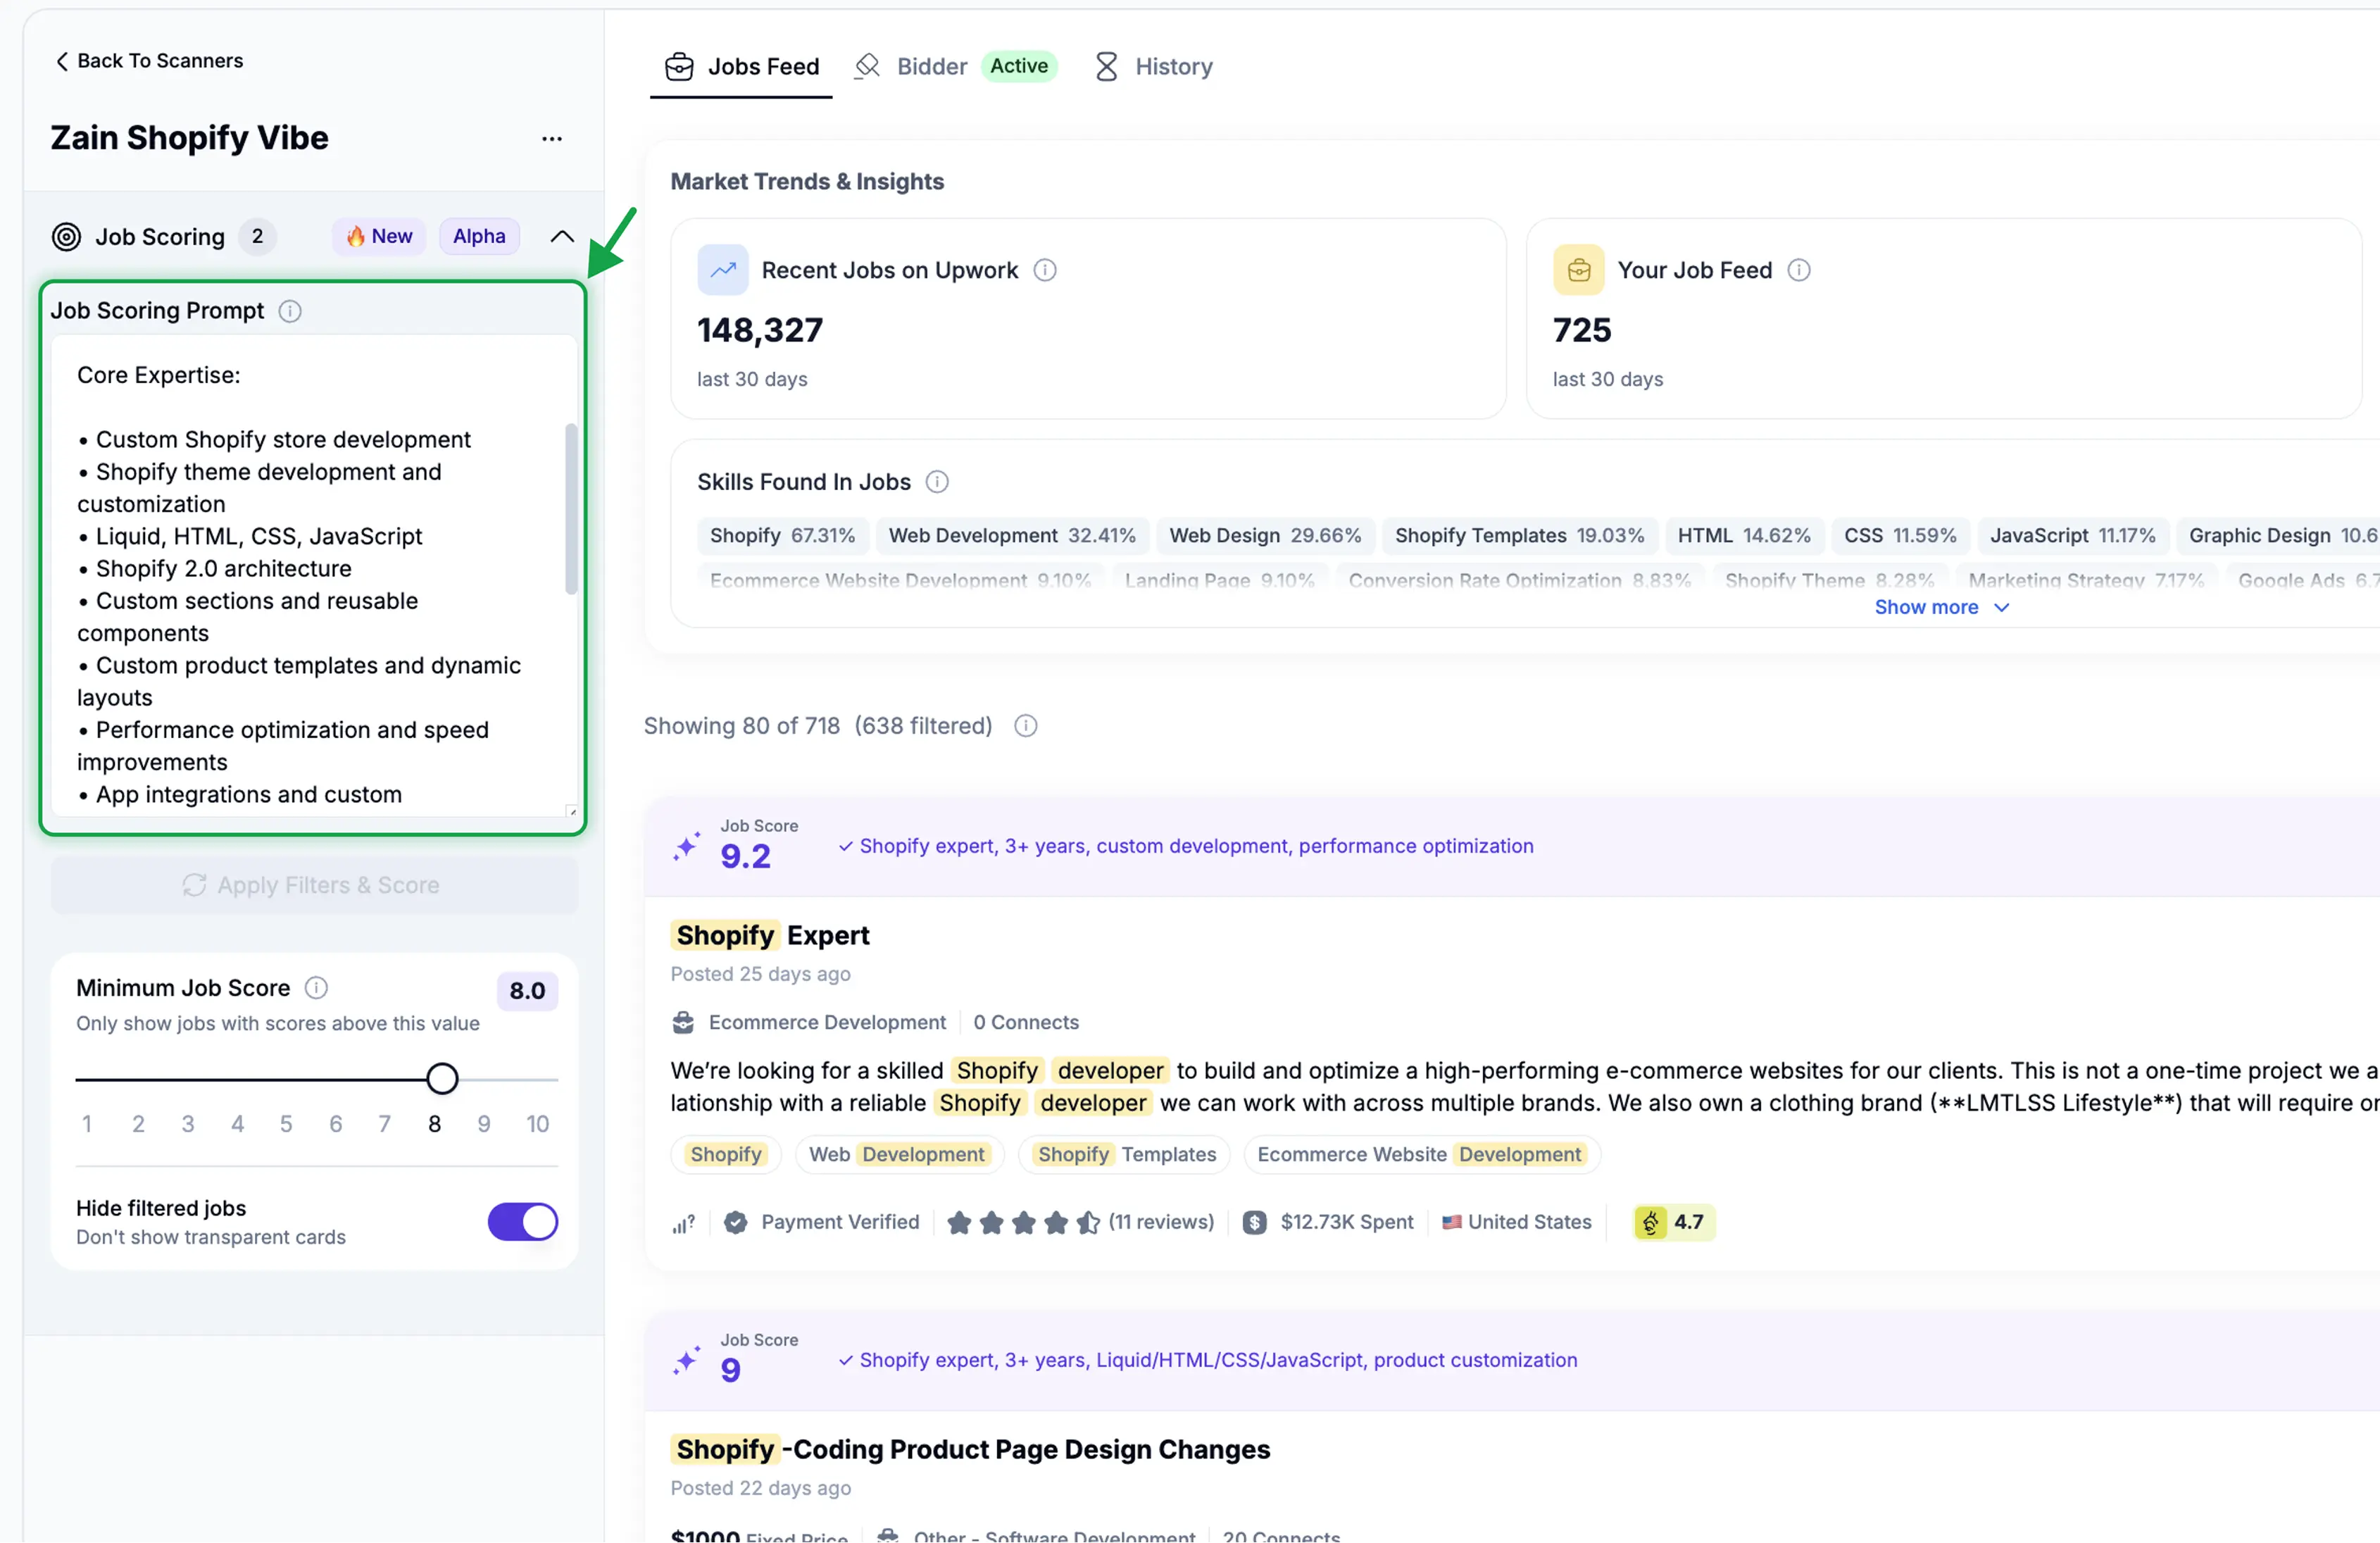
Task: Click the Web Design 29.66% skill chip
Action: coord(1265,536)
